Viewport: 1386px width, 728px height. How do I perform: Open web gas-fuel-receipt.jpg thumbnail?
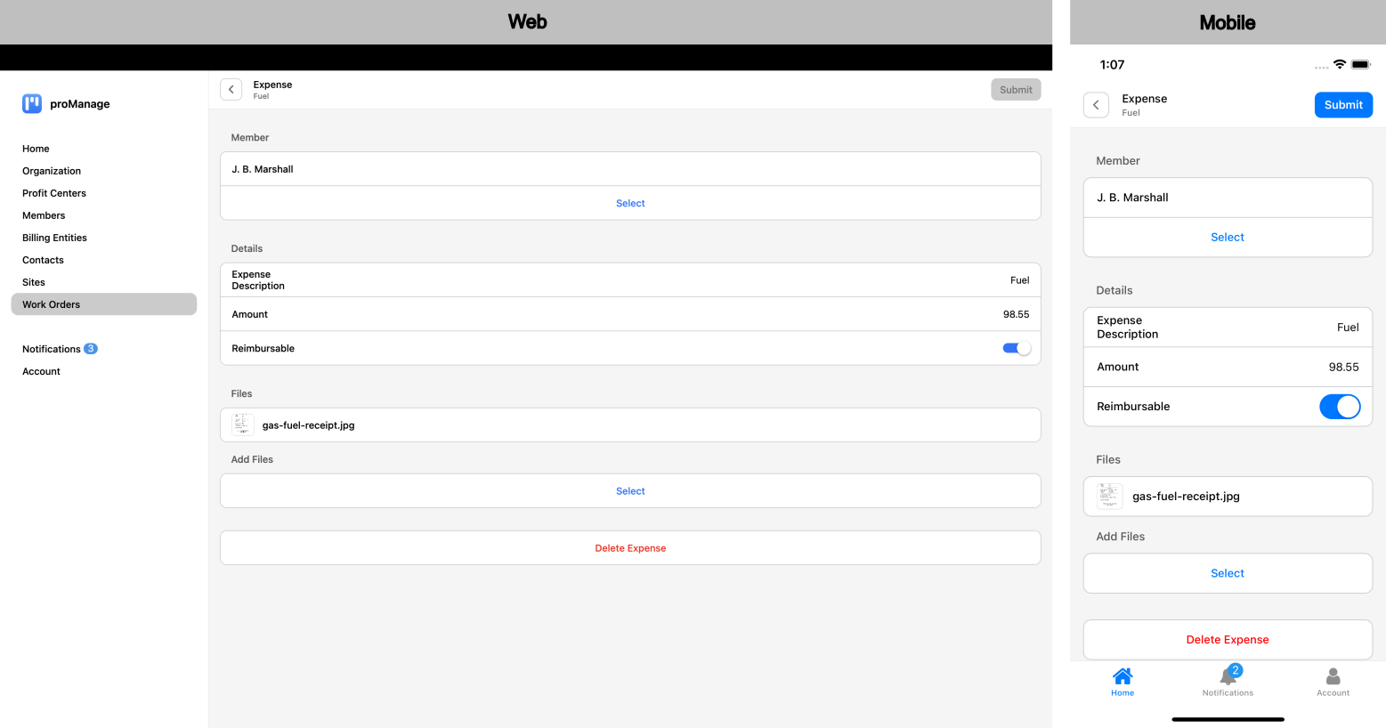coord(243,425)
